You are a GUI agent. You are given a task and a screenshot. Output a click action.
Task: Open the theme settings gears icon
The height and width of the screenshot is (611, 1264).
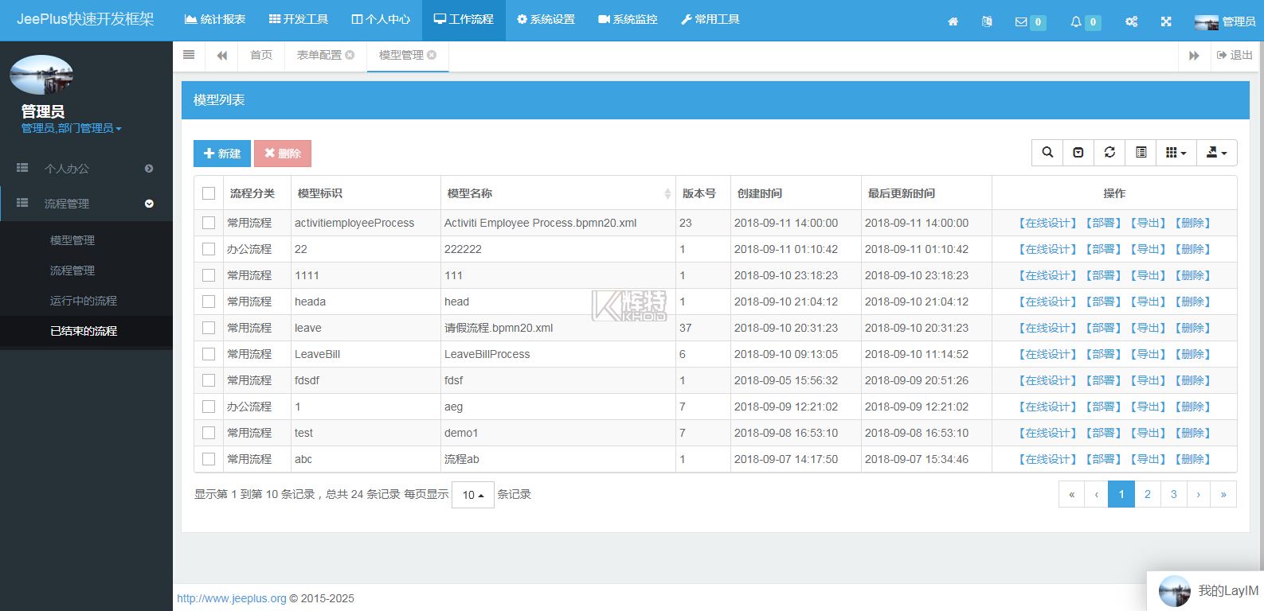[x=1131, y=21]
